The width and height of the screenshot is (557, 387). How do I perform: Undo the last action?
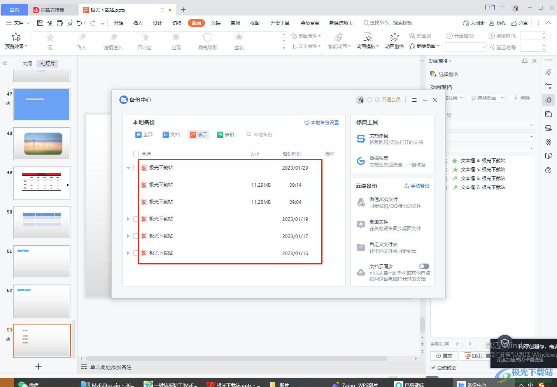click(79, 23)
